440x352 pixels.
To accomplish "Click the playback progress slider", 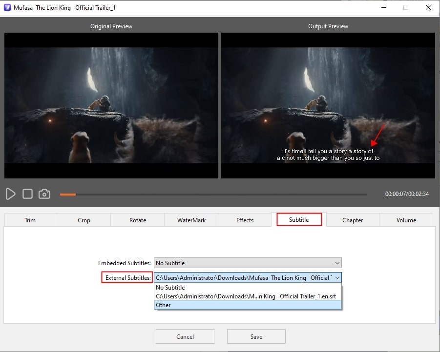I will [x=212, y=194].
